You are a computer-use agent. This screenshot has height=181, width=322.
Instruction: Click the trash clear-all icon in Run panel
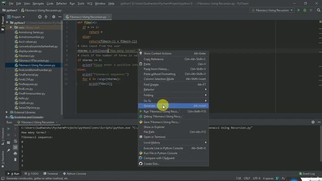[15, 159]
